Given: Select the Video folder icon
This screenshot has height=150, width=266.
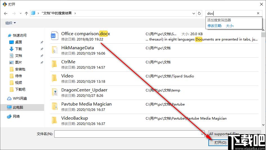Looking at the screenshot, I should (54, 78).
